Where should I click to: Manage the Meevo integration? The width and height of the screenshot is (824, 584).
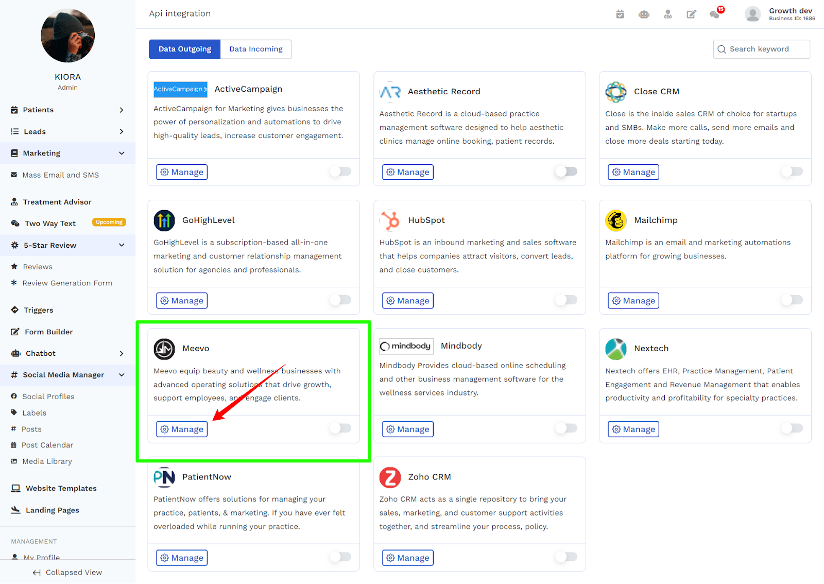[x=182, y=429]
